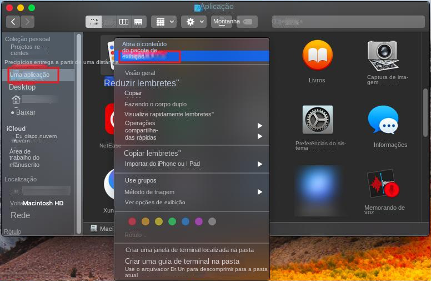Click the Localização sidebar section header
Viewport: 431px width, 281px height.
(x=21, y=179)
